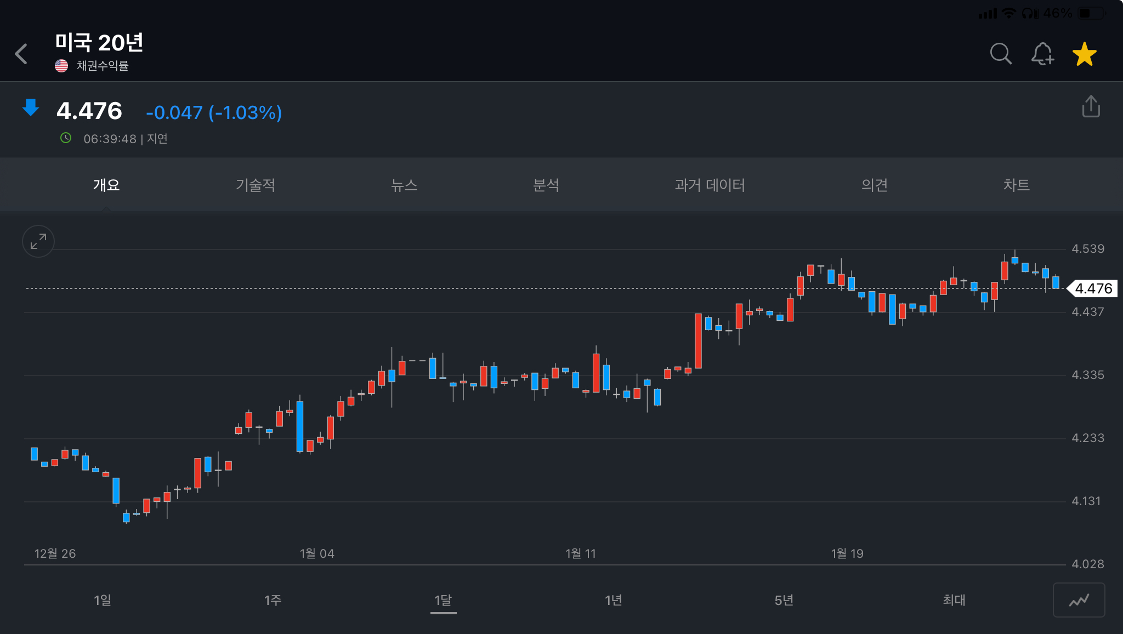Expand chart to fullscreen with arrows icon
This screenshot has width=1123, height=634.
coord(38,241)
